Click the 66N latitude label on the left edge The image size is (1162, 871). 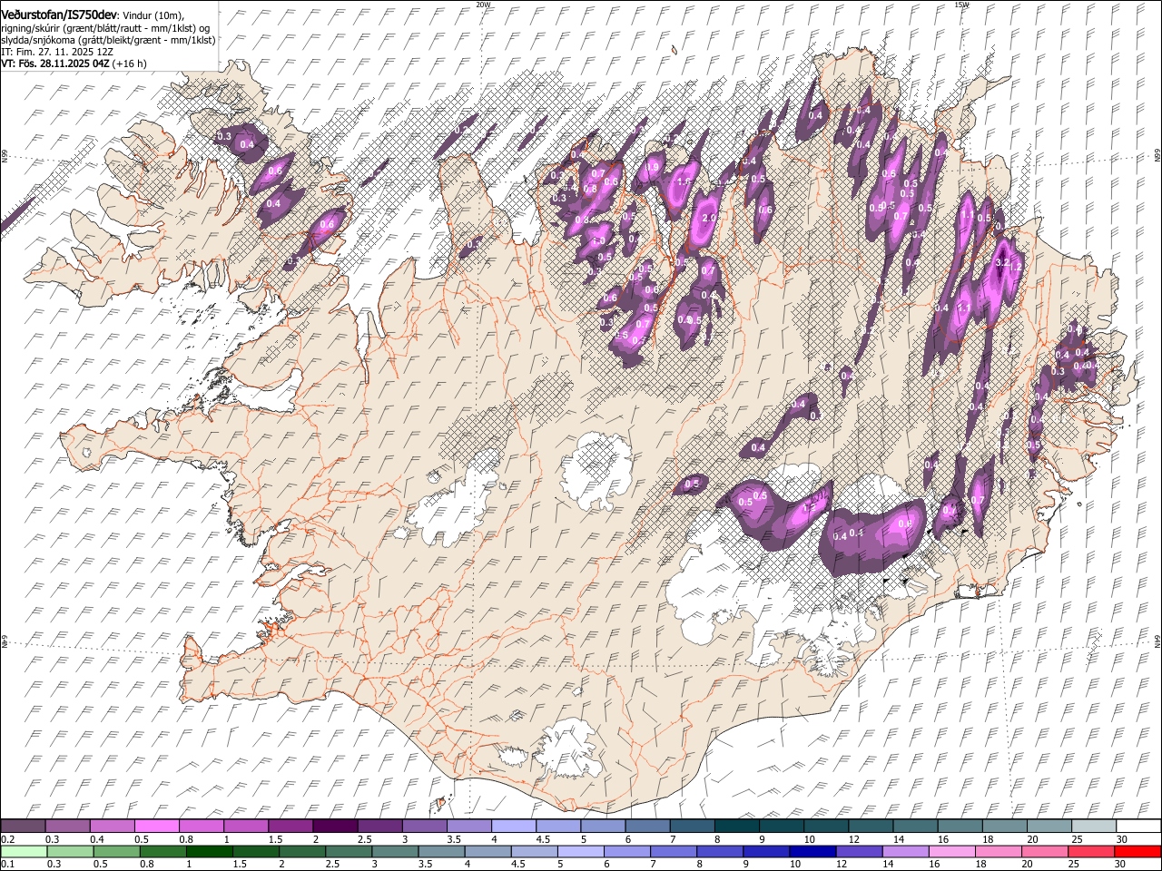coord(5,156)
